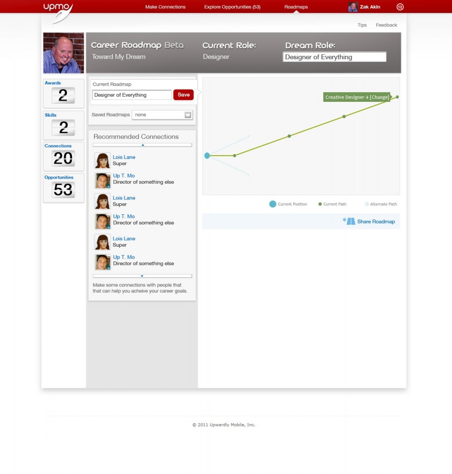Open the first Up T. Mo avatar
This screenshot has width=452, height=474.
[102, 181]
